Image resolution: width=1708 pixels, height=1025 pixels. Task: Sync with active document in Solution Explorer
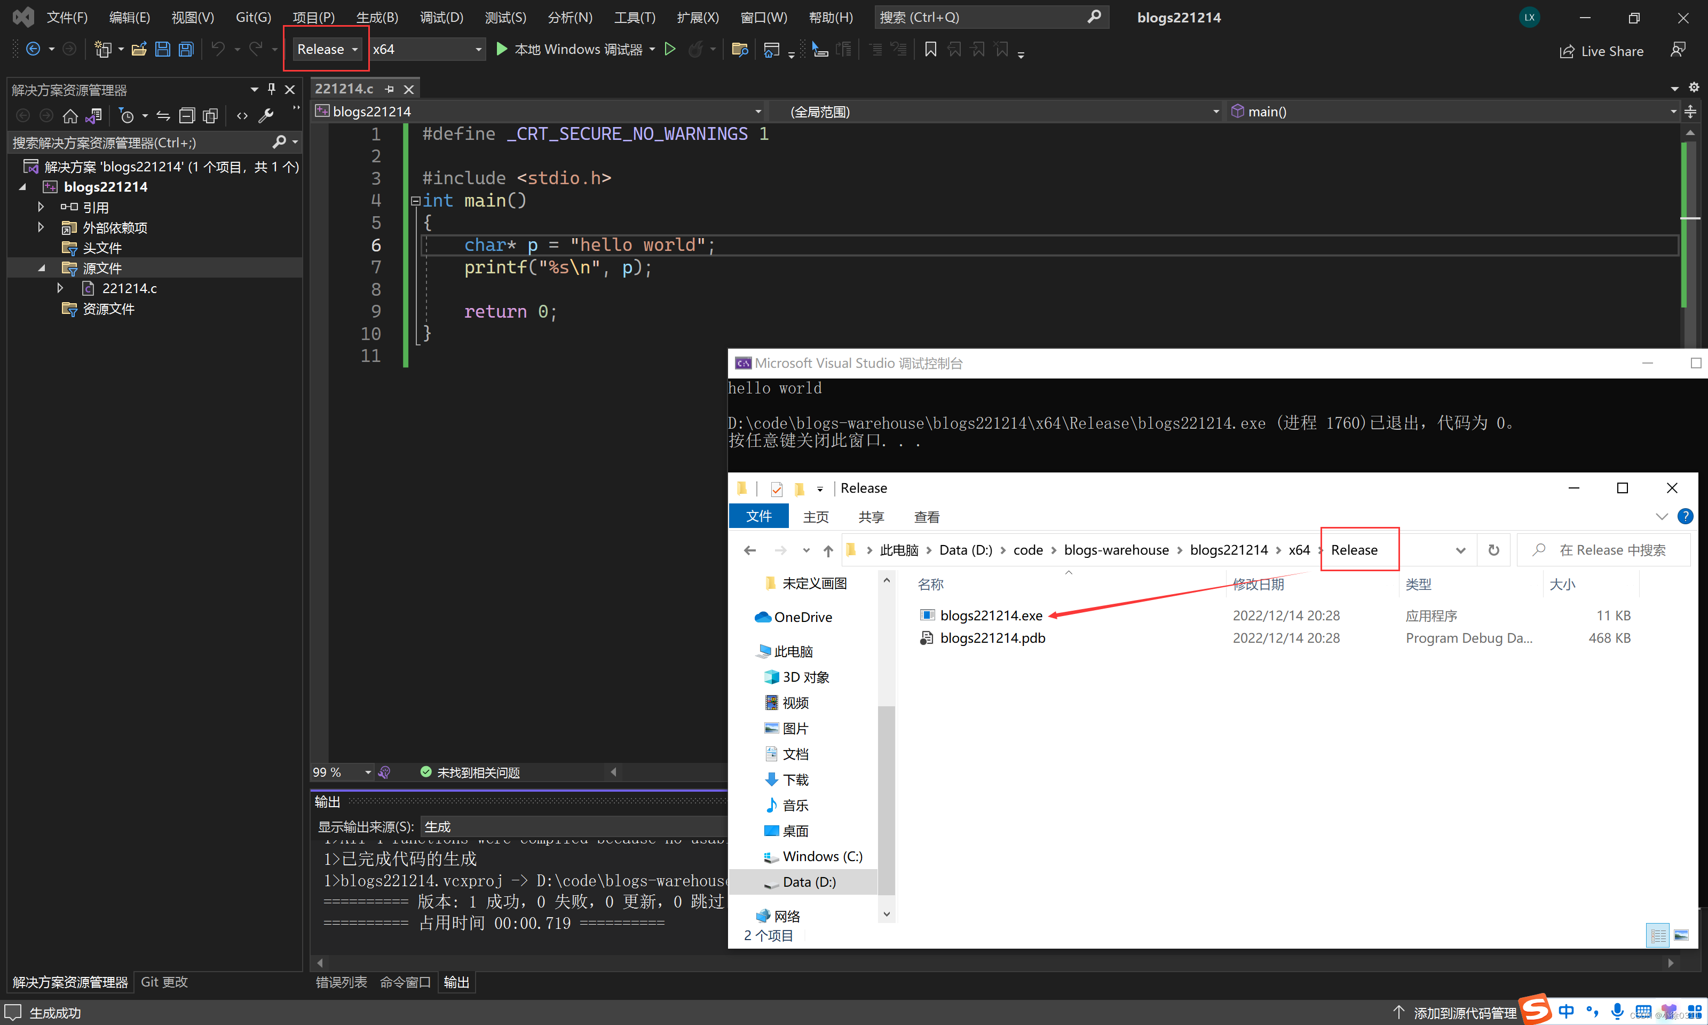164,116
